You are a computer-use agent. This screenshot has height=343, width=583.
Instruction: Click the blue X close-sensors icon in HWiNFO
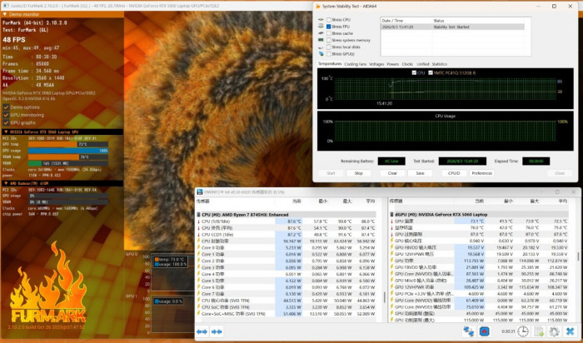click(x=570, y=331)
